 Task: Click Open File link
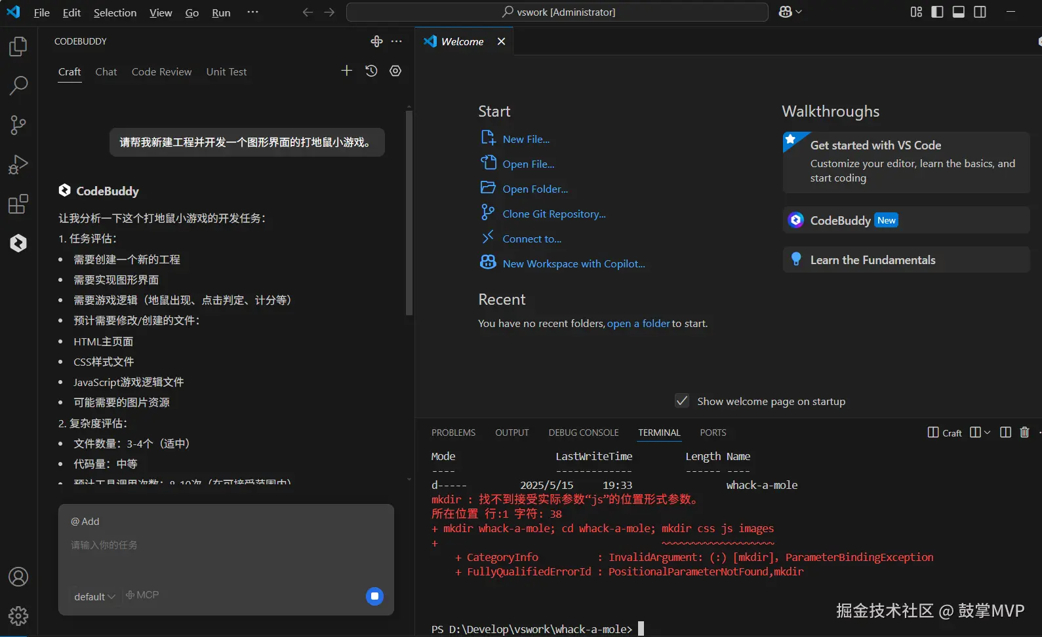coord(529,164)
